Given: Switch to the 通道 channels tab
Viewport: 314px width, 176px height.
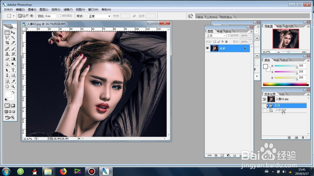Looking at the screenshot, I should pos(219,31).
